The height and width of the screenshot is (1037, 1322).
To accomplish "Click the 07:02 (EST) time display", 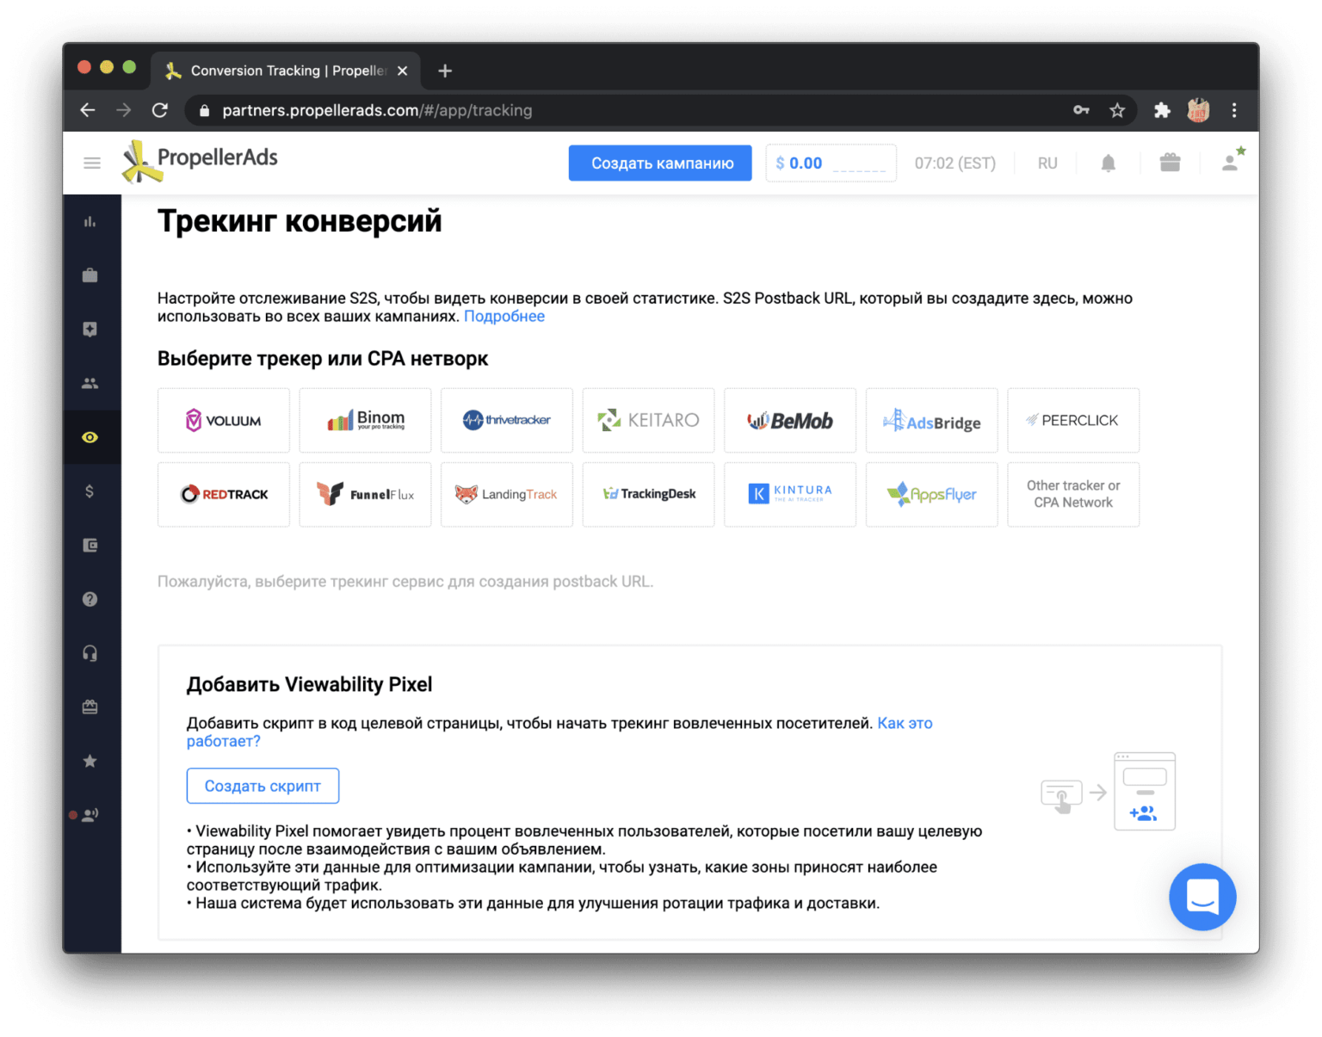I will click(954, 164).
